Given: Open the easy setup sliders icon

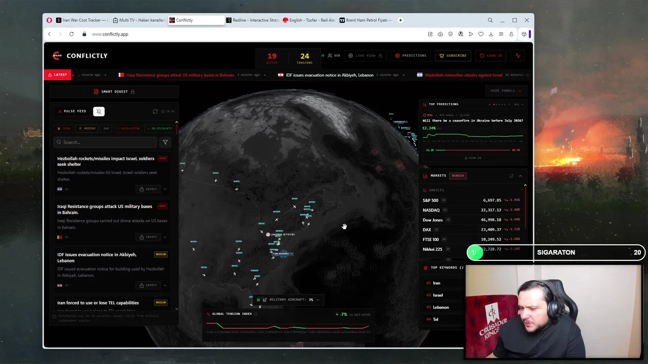Looking at the screenshot, I should tap(501, 34).
